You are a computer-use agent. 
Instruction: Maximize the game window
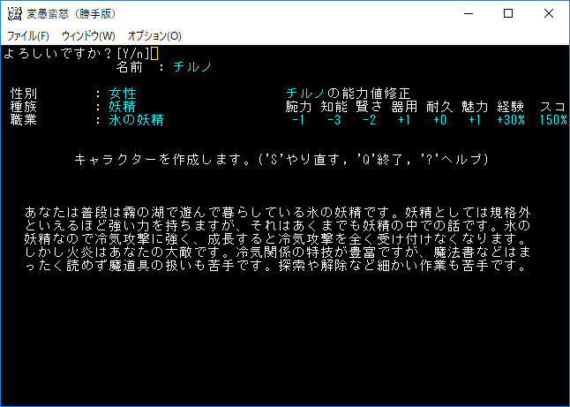pyautogui.click(x=508, y=13)
